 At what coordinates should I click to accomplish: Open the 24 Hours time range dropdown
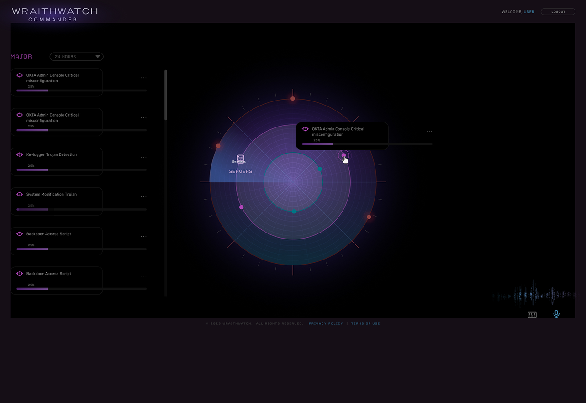76,57
